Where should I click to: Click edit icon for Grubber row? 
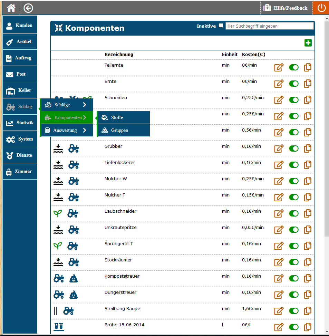tap(279, 149)
